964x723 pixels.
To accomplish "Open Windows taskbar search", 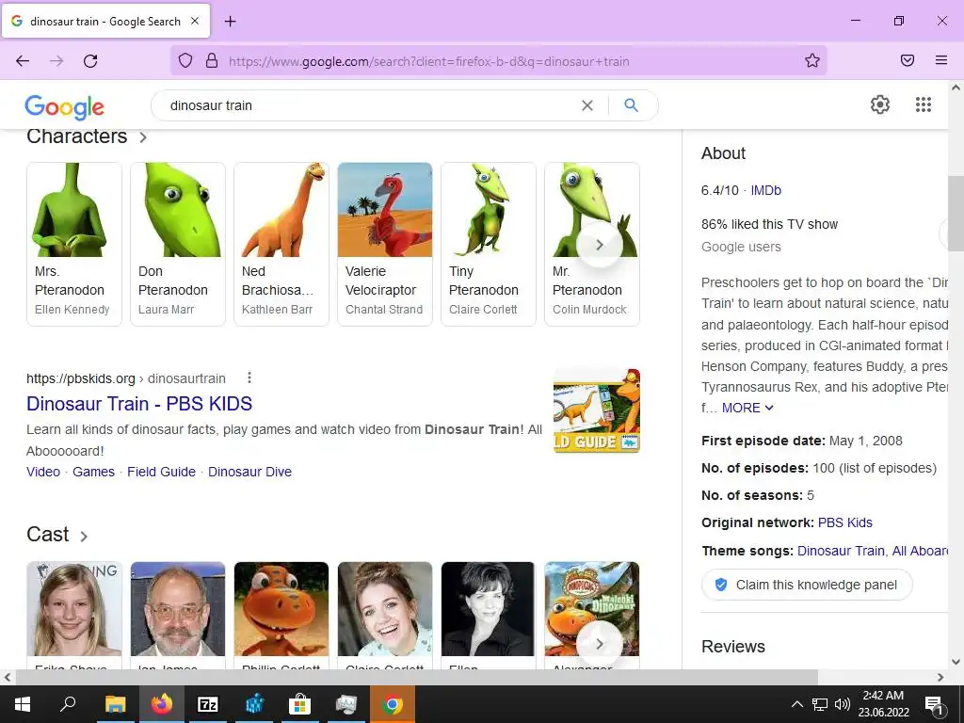I will tap(68, 704).
